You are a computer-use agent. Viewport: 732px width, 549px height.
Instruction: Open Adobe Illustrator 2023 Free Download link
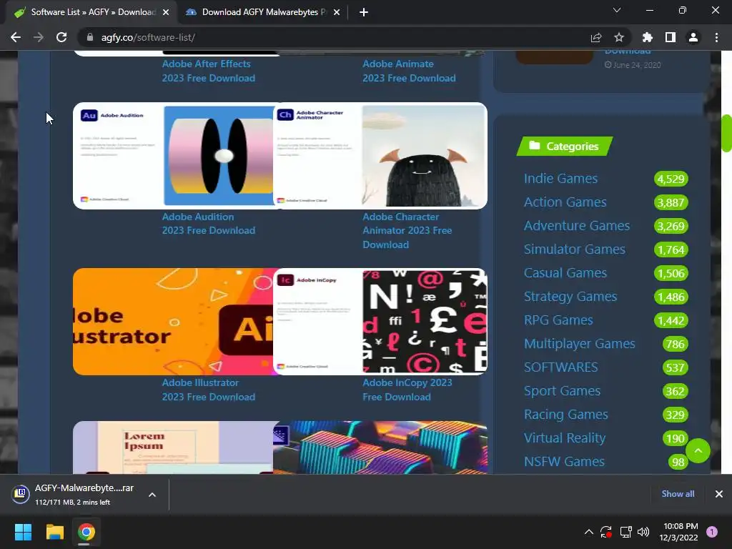click(208, 390)
